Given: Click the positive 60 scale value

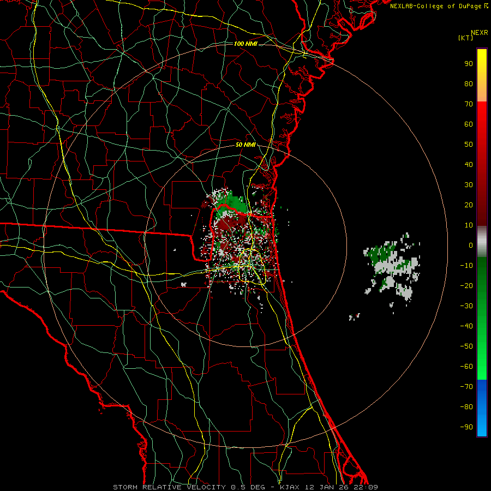Looking at the screenshot, I should tap(469, 124).
